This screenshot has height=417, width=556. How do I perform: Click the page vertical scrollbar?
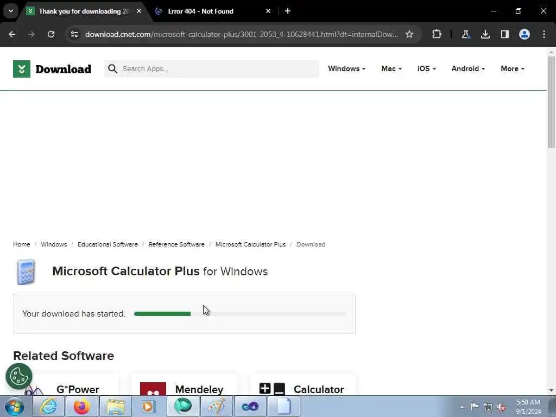551,101
